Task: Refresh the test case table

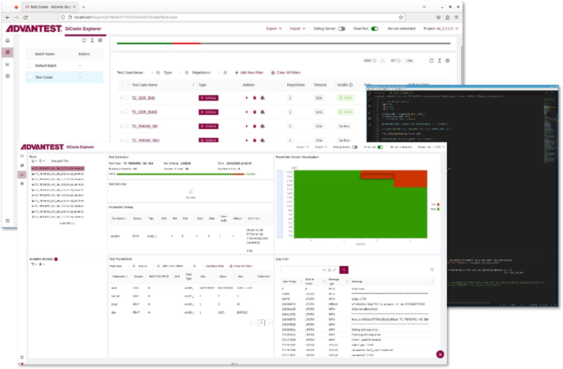Action: click(432, 60)
